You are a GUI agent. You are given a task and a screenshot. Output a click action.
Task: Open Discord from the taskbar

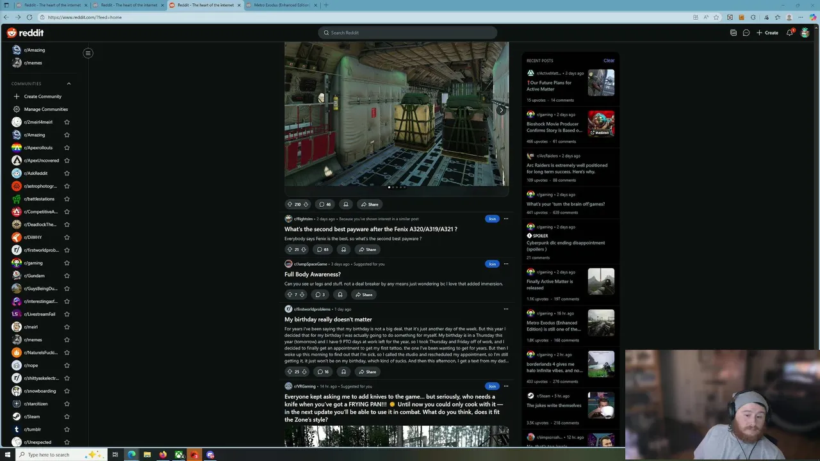tap(210, 455)
